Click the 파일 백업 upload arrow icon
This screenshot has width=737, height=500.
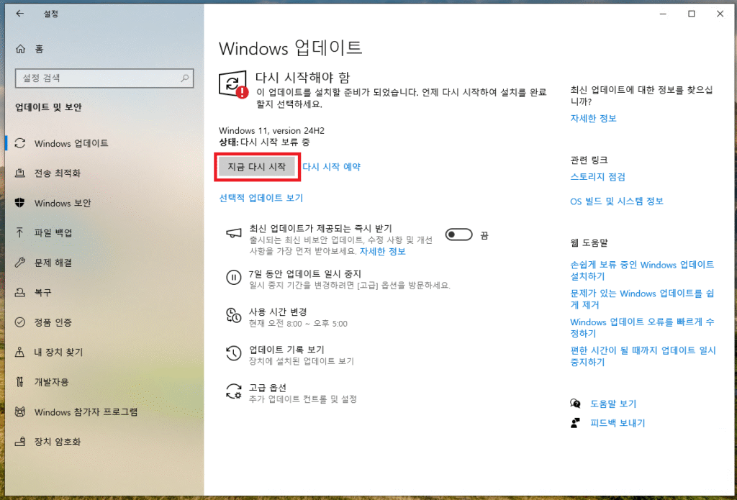19,232
